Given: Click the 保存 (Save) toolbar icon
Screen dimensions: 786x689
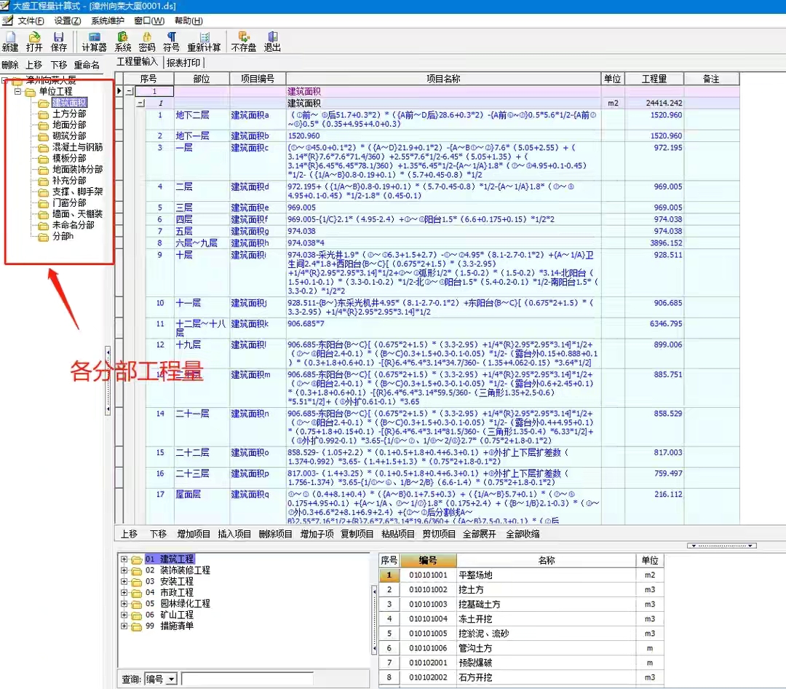Looking at the screenshot, I should tap(59, 37).
